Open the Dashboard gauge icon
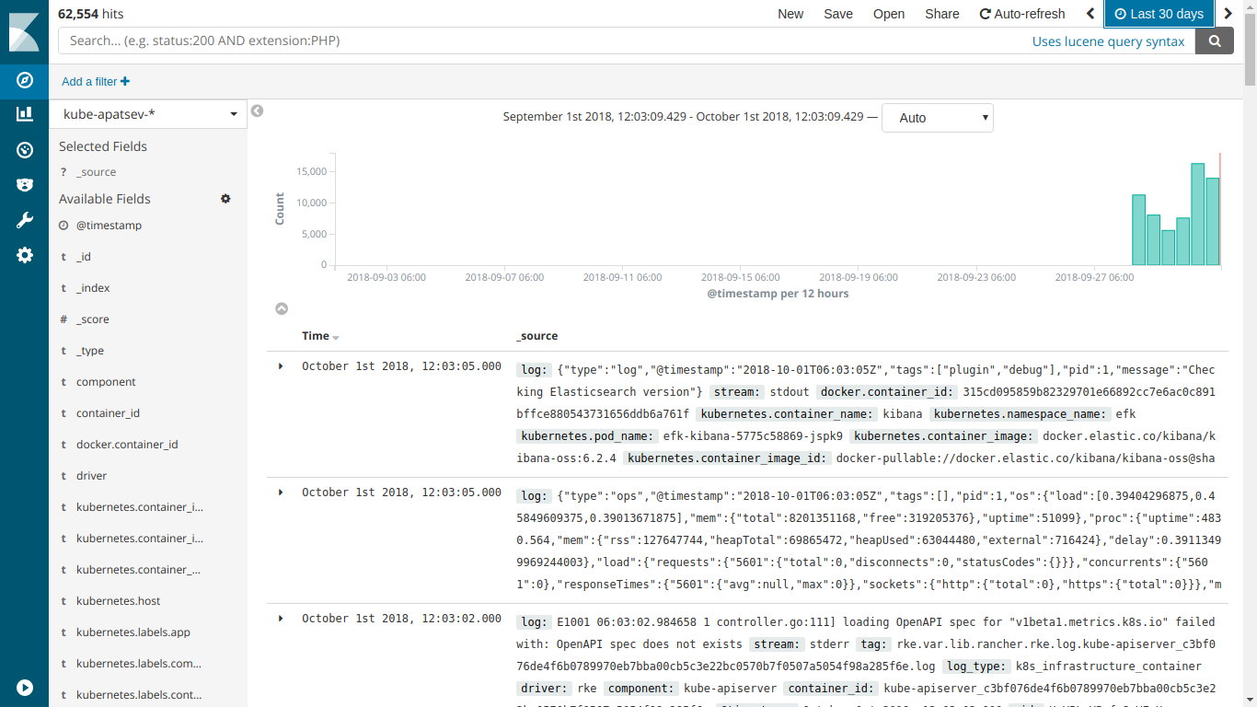Image resolution: width=1257 pixels, height=707 pixels. pyautogui.click(x=24, y=149)
